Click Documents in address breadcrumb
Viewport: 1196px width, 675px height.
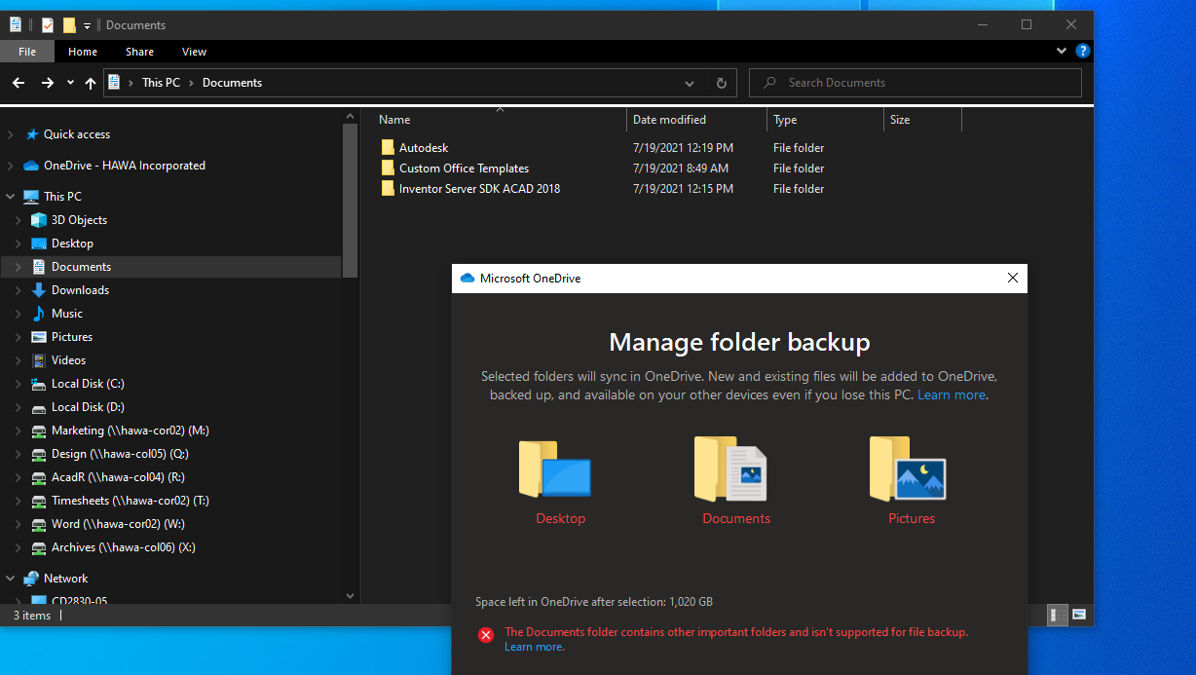[232, 83]
